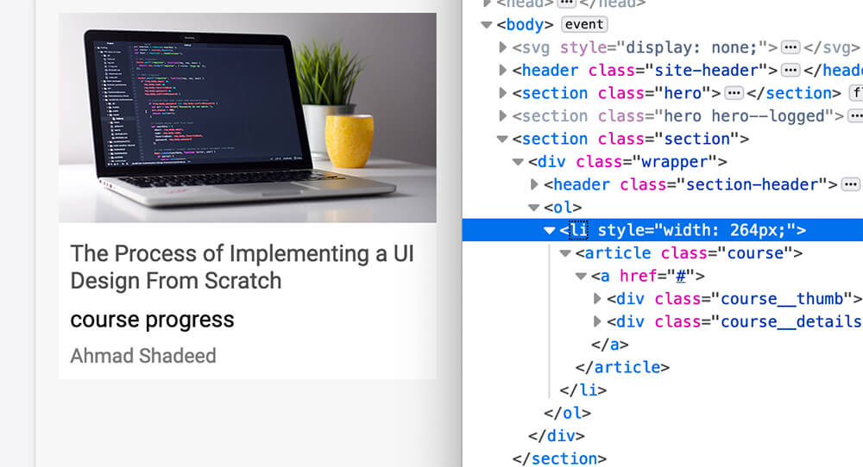
Task: Collapse the article course node
Action: (565, 253)
